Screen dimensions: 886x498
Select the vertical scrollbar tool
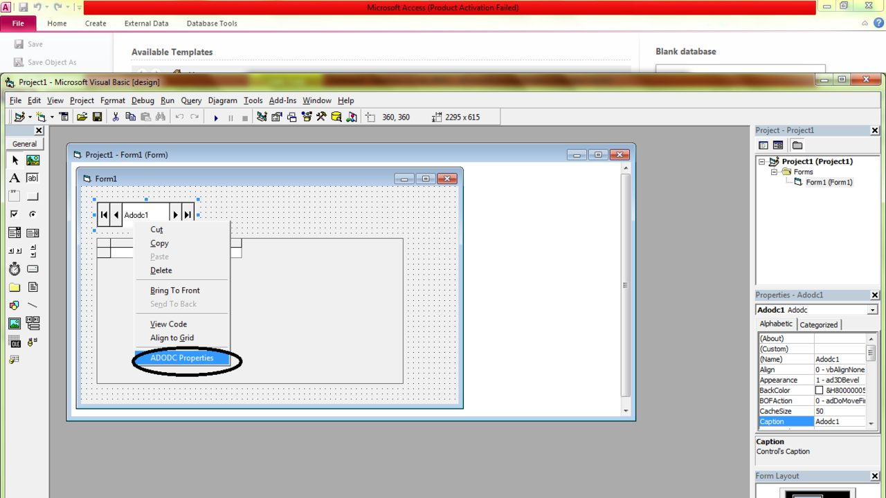click(33, 250)
